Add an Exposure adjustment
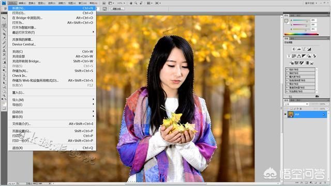 pos(309,49)
